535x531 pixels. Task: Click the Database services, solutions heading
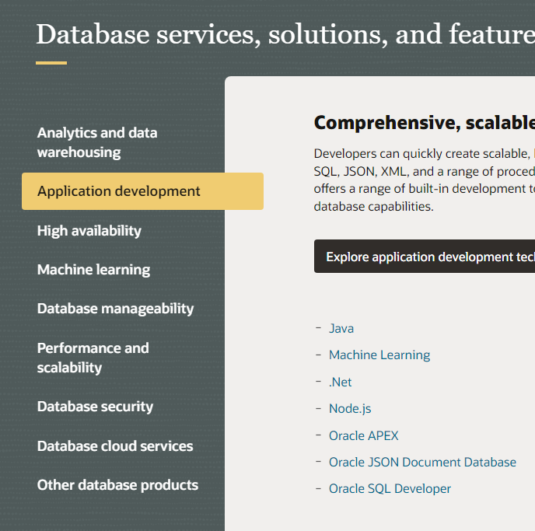pos(285,34)
